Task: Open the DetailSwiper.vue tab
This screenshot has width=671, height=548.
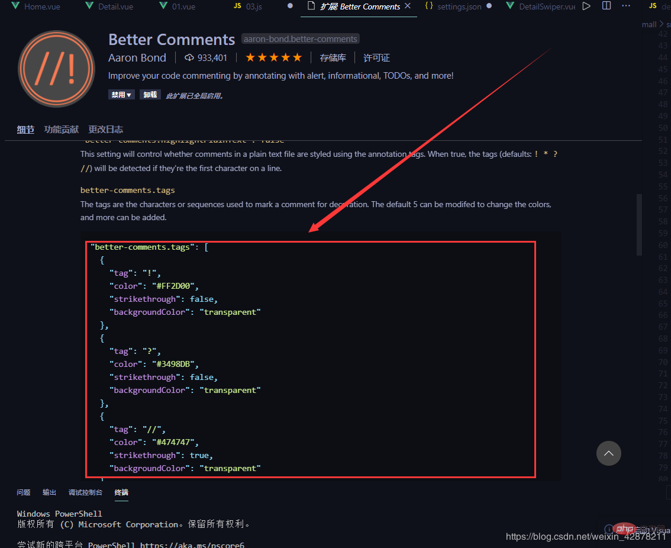Action: coord(541,7)
